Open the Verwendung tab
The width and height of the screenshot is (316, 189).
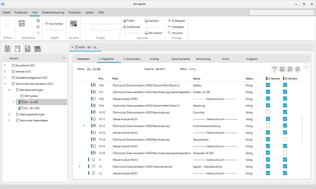pyautogui.click(x=203, y=59)
